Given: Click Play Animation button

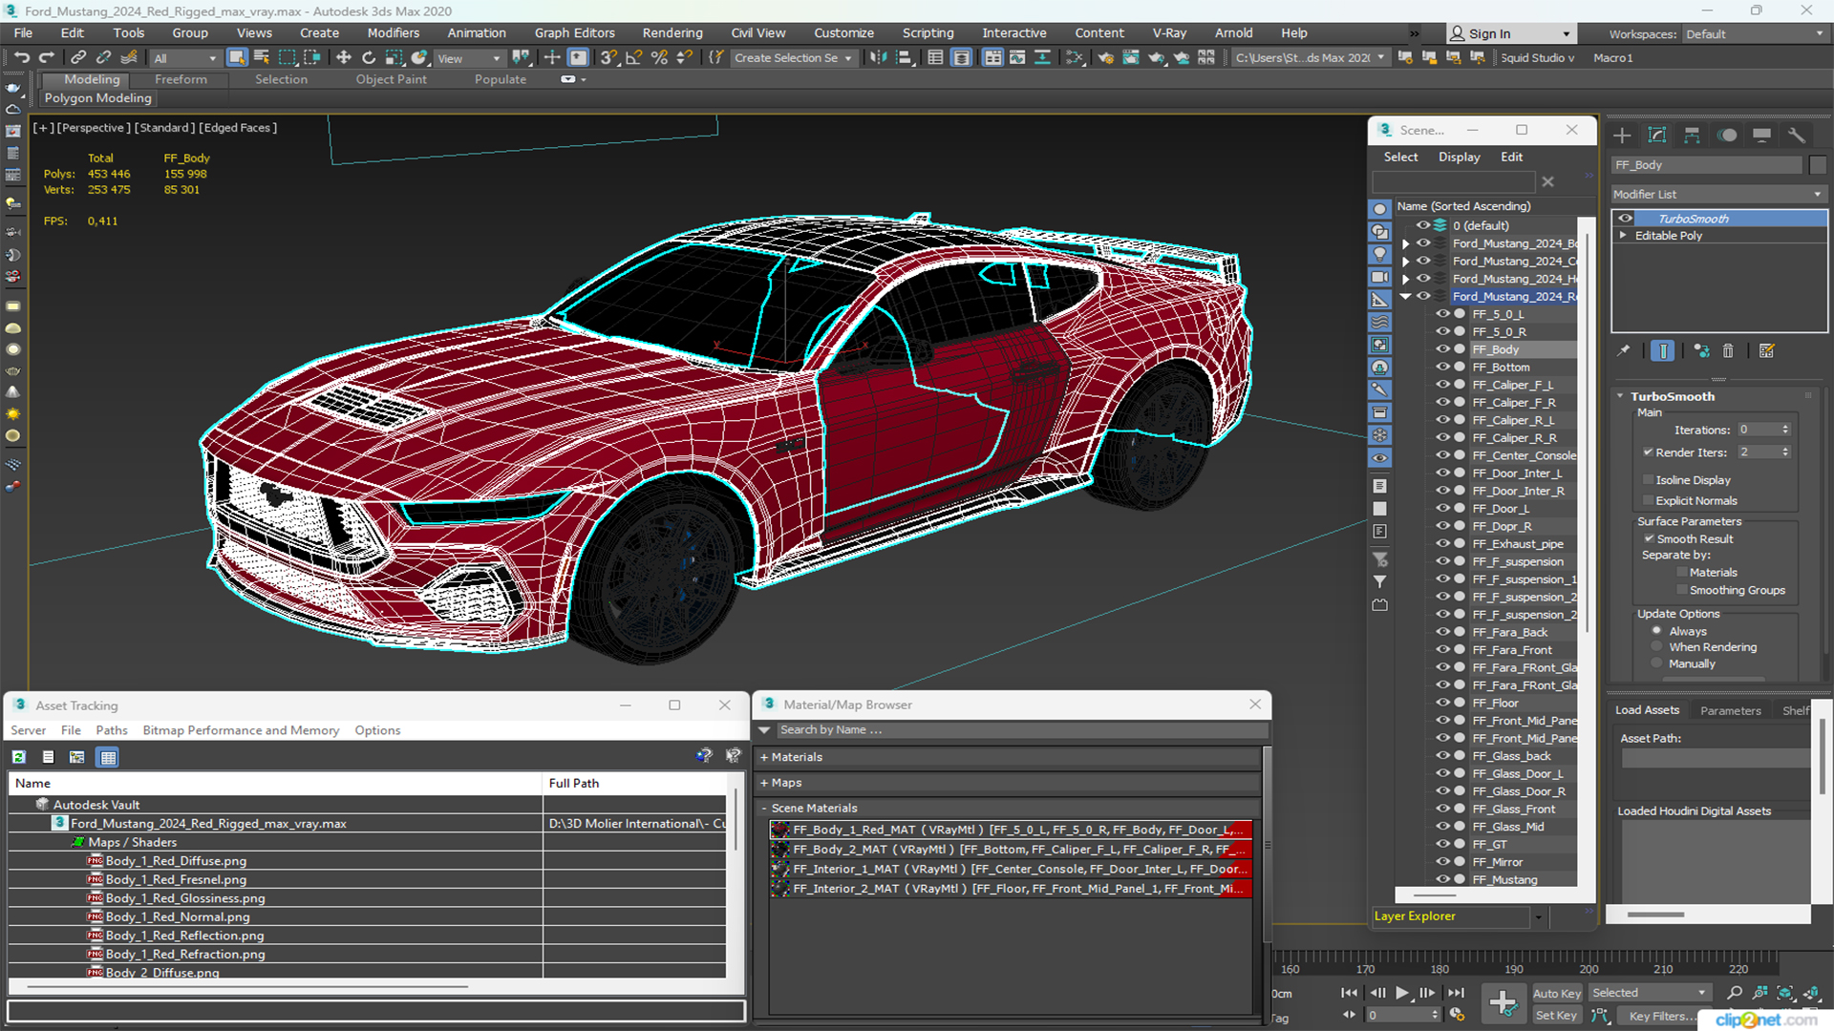Looking at the screenshot, I should (1401, 993).
